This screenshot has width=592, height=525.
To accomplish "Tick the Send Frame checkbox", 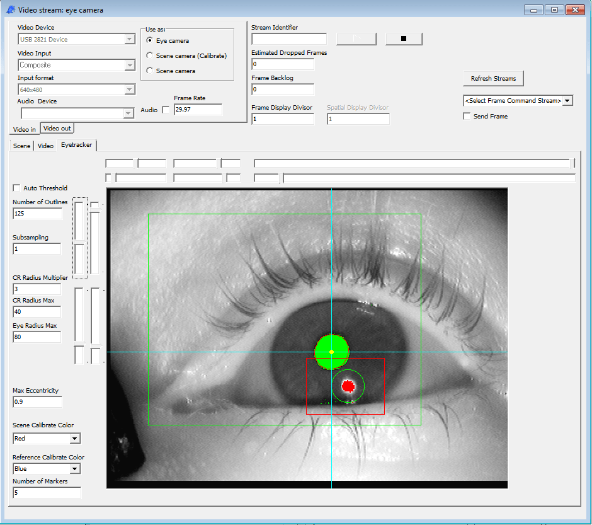I will click(467, 116).
